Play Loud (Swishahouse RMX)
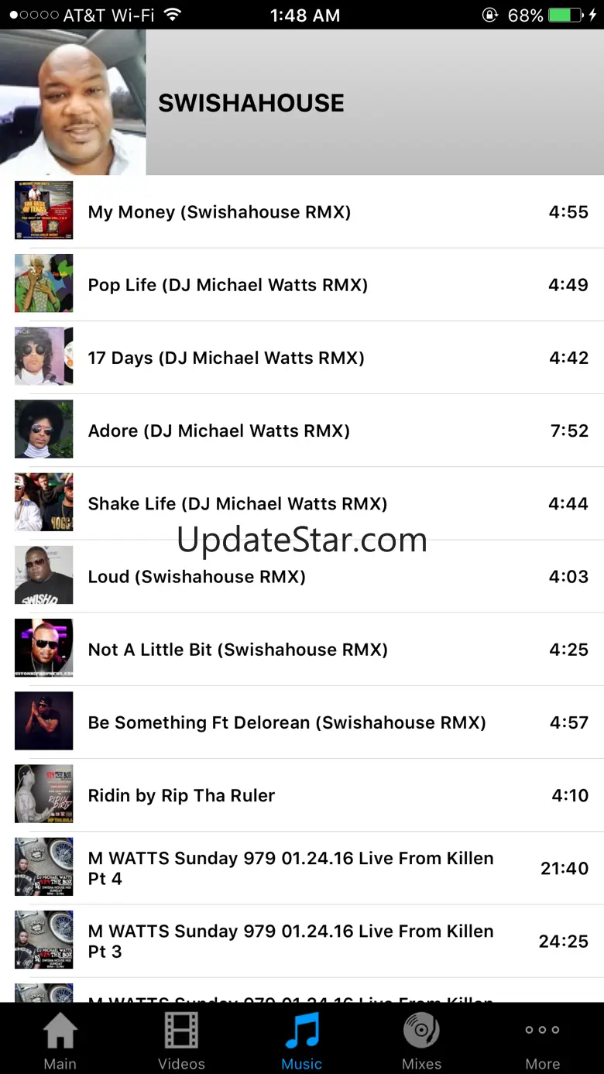Screen dimensions: 604x1074 point(309,575)
